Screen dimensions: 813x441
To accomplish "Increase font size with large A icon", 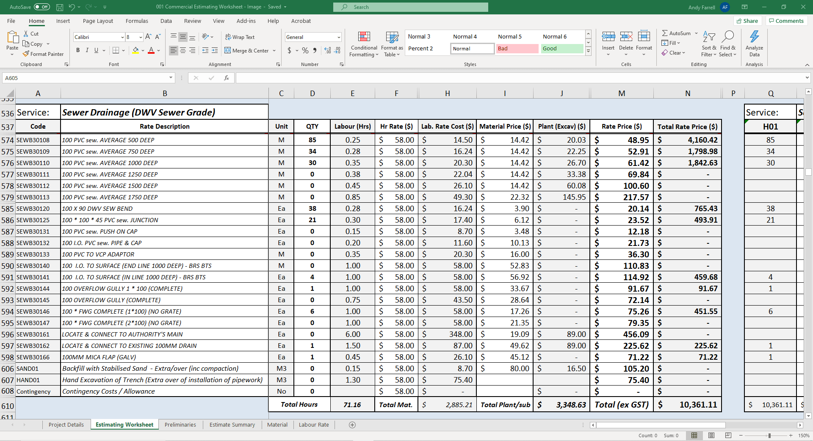I will click(x=148, y=37).
